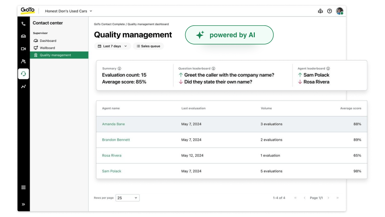The width and height of the screenshot is (385, 217).
Task: Click your profile avatar with status indicator
Action: tap(339, 11)
